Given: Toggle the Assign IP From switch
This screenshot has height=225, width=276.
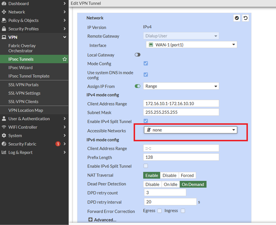Looking at the screenshot, I should coord(137,86).
